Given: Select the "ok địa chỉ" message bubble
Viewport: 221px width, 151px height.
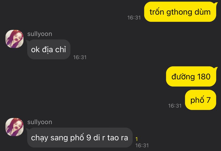Looking at the screenshot, I should click(49, 49).
